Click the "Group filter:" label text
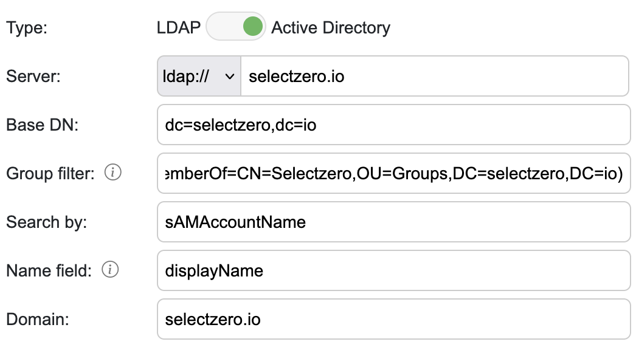This screenshot has width=636, height=350. click(50, 174)
